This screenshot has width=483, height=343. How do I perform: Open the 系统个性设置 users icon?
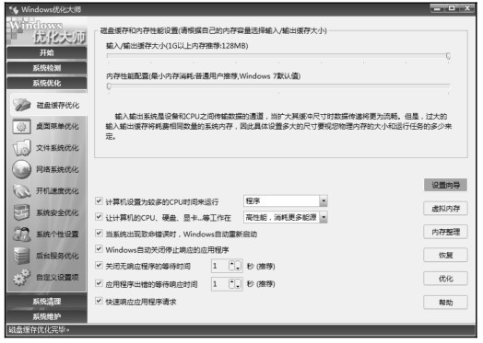21,234
